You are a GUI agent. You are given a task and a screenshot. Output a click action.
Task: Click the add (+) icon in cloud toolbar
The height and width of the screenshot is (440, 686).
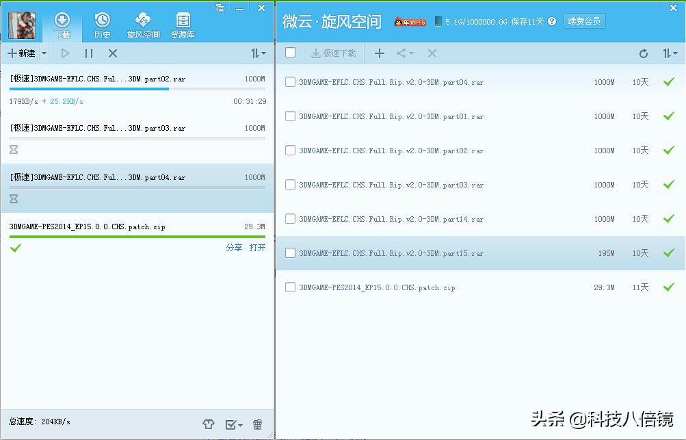(380, 53)
